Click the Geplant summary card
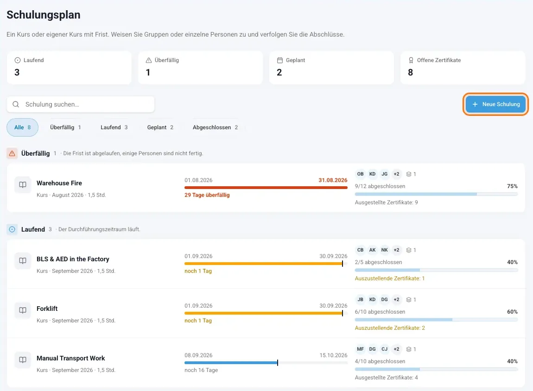Image resolution: width=533 pixels, height=391 pixels. click(331, 68)
